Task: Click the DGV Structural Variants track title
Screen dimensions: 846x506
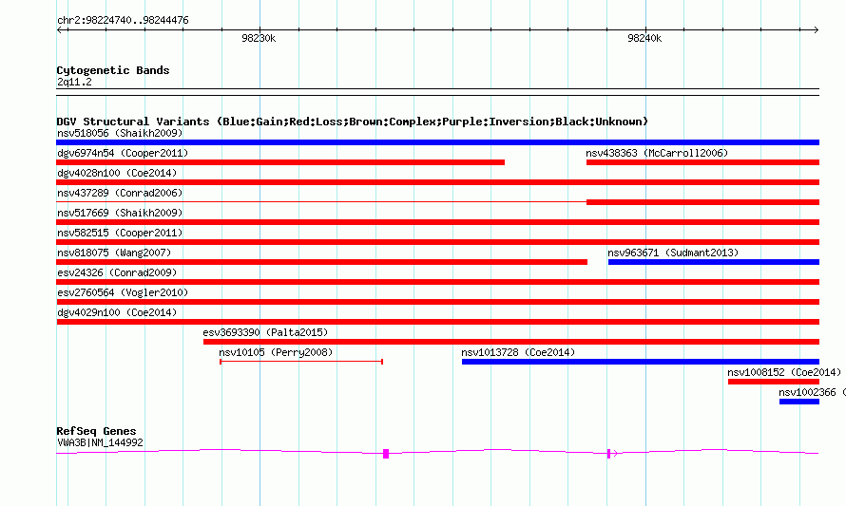Action: 352,122
